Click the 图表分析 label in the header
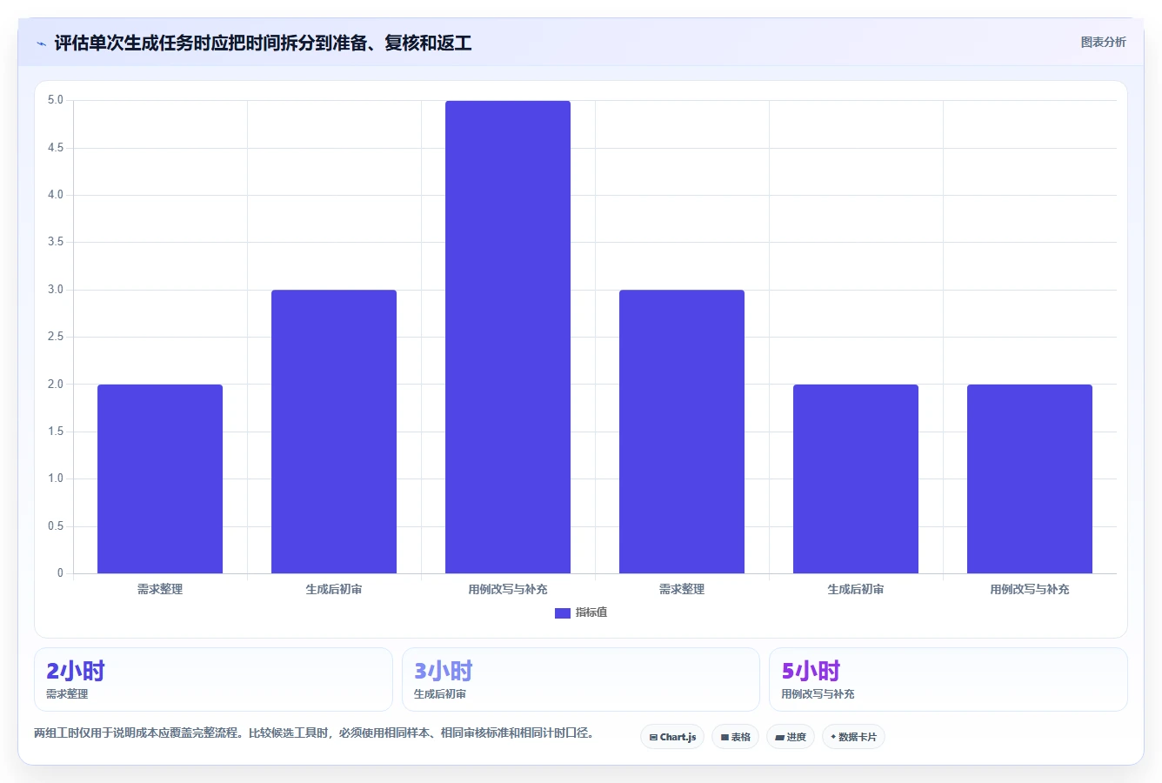1162x783 pixels. [x=1103, y=42]
